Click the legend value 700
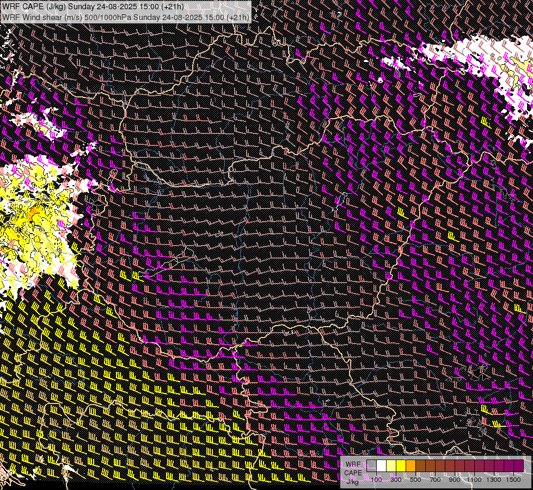 [435, 480]
